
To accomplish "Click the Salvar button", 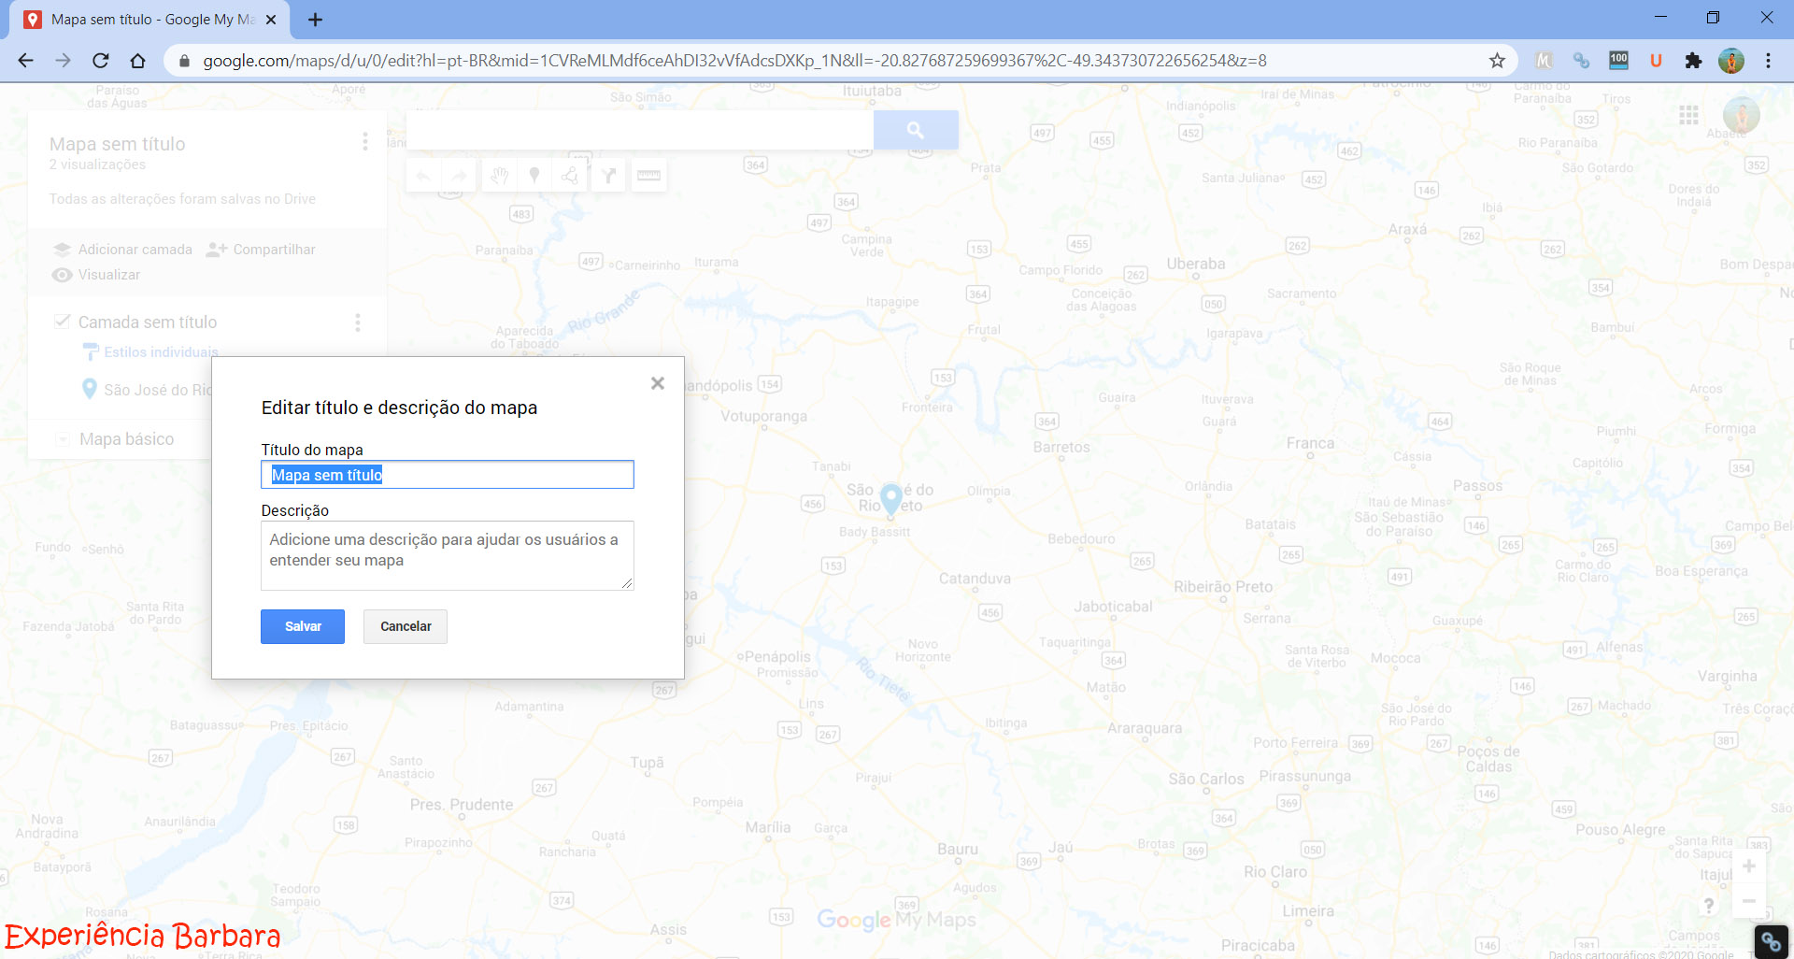I will 303,626.
